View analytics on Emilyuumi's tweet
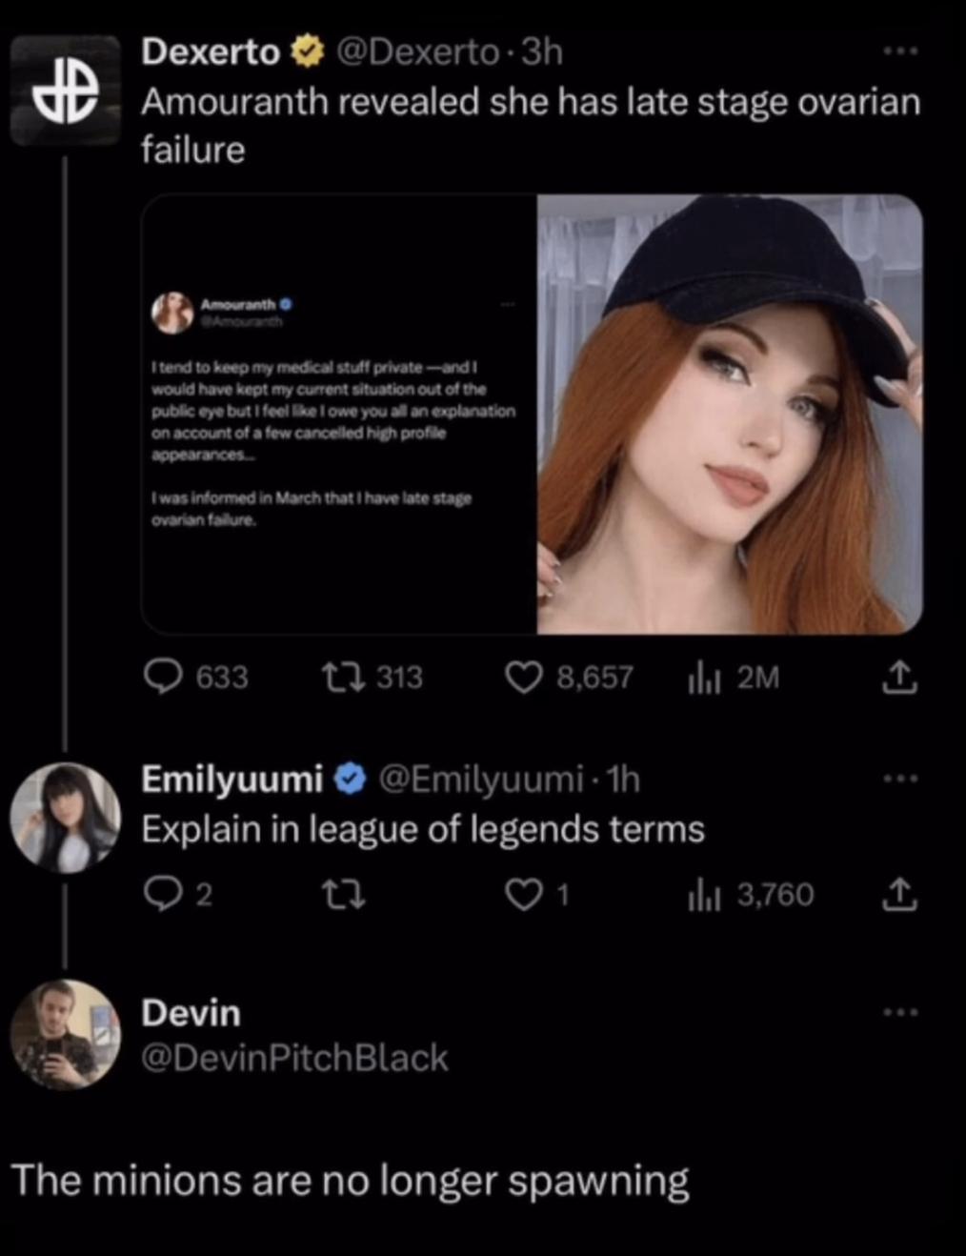Screen dimensions: 966x1256 coord(703,895)
